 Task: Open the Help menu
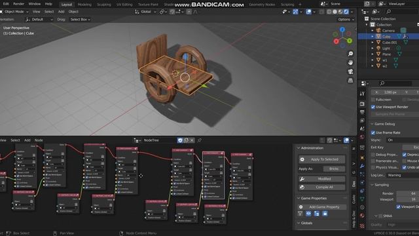48,4
